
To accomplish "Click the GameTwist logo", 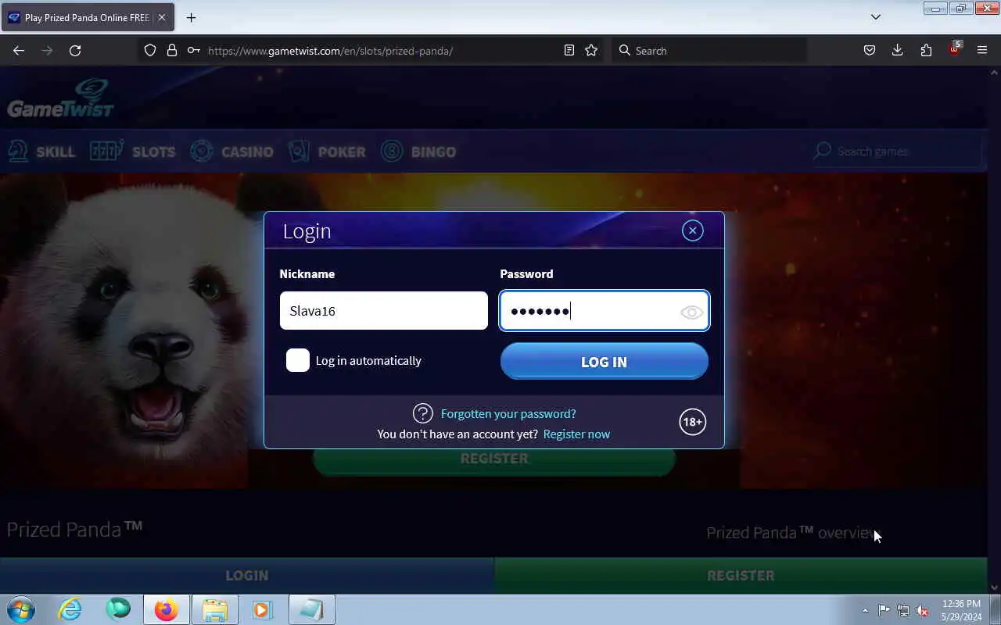I will [x=61, y=98].
